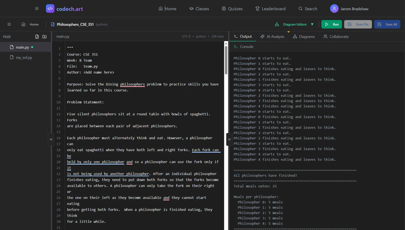Collapse the output panel using right chevrons
Viewport: 405px width, 230px height.
point(229,139)
